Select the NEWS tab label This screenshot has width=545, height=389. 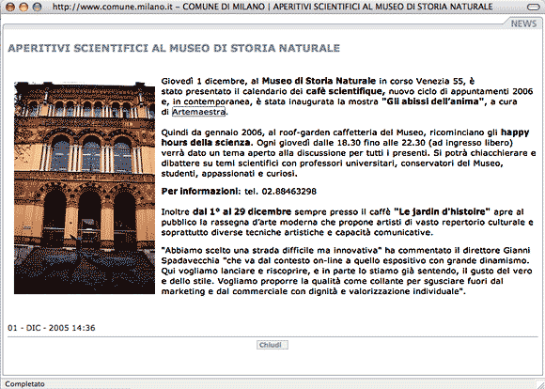tap(523, 23)
